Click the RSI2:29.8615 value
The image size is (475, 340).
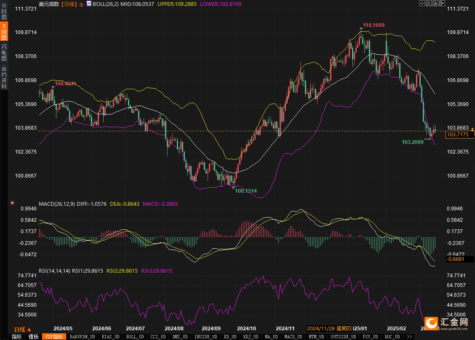pyautogui.click(x=122, y=271)
